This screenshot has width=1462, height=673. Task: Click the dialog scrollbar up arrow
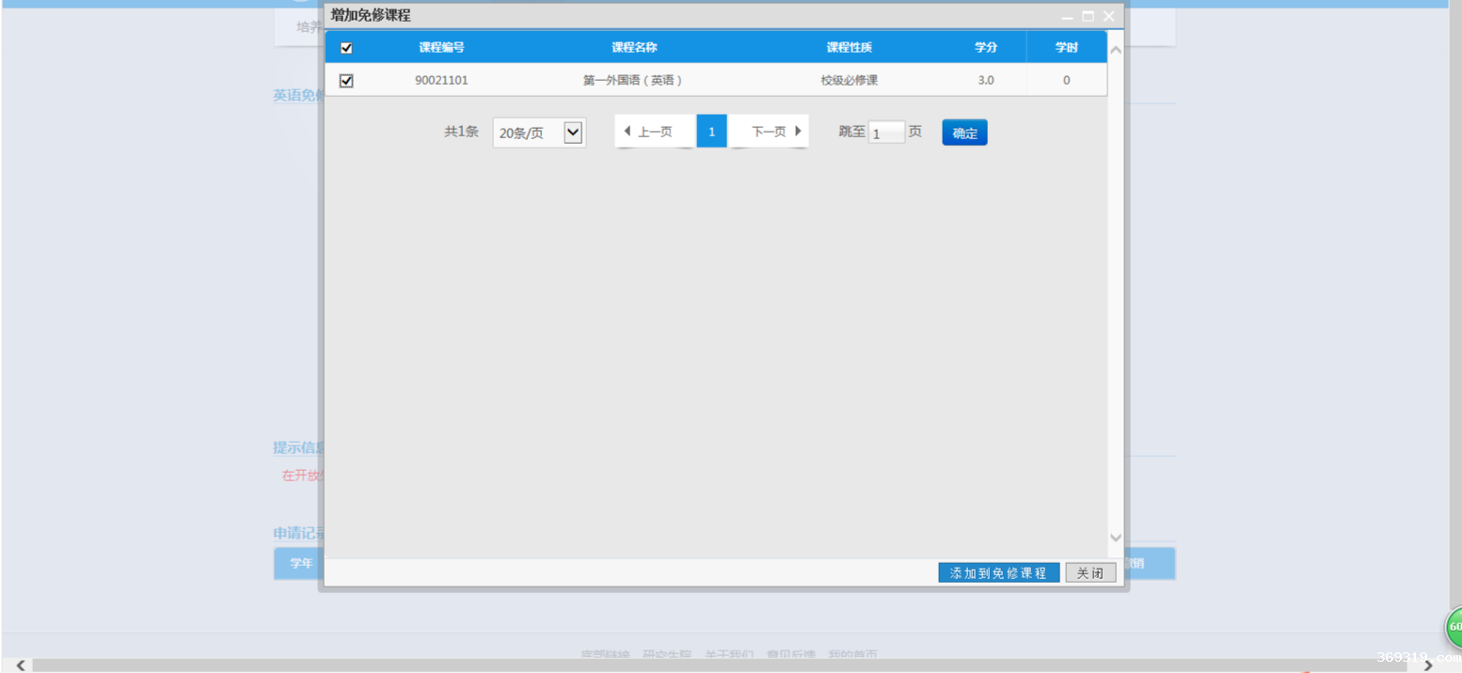click(1116, 50)
